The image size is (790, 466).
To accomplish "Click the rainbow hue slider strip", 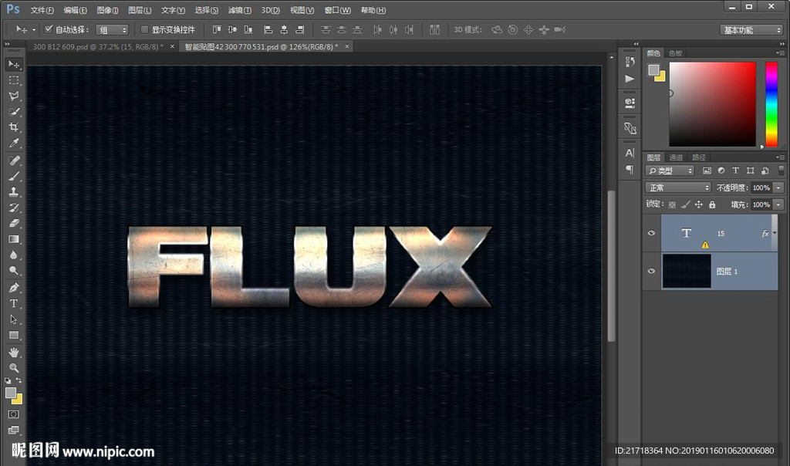I will pyautogui.click(x=771, y=103).
